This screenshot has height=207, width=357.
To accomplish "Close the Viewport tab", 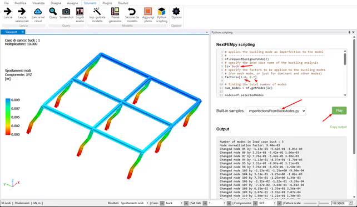I will [x=23, y=32].
